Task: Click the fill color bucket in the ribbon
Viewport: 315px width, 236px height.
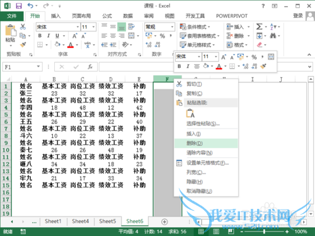Action: (57, 45)
